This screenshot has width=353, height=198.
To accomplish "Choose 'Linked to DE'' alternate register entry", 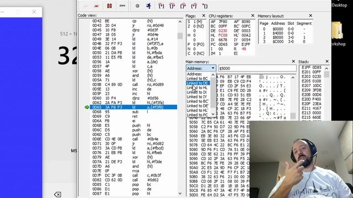I will (x=197, y=106).
